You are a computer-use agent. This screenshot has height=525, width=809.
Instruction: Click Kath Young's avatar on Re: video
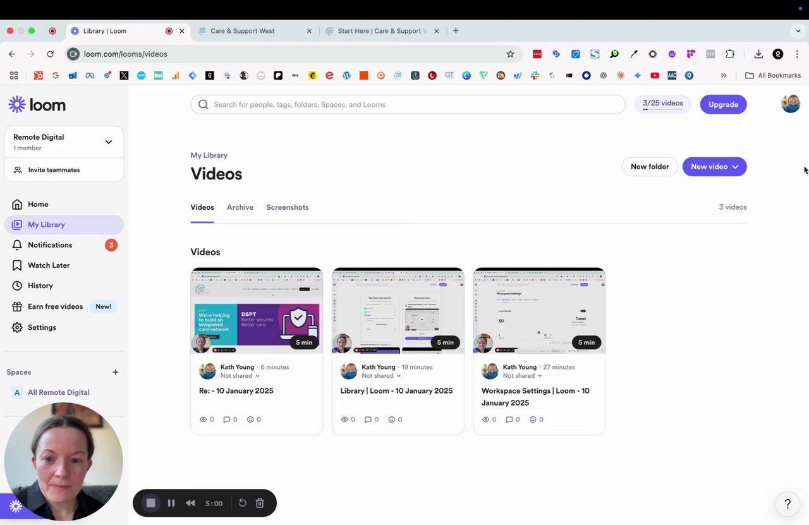[207, 371]
